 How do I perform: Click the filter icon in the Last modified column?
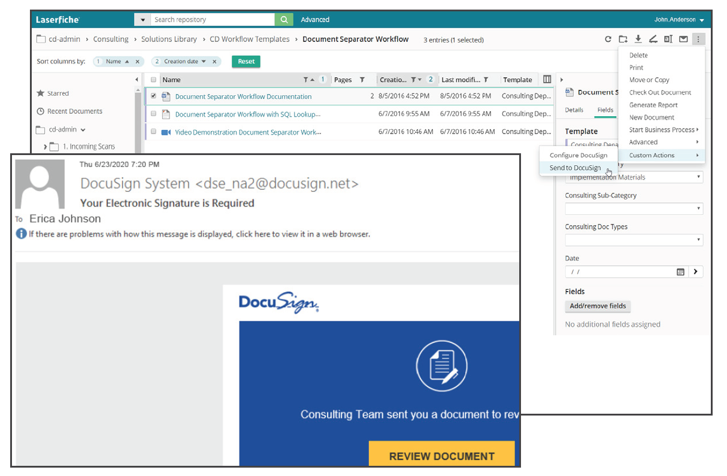[x=486, y=80]
